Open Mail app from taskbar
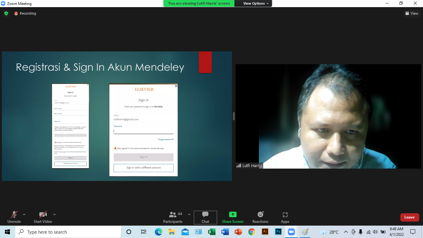This screenshot has height=238, width=423. point(185,232)
